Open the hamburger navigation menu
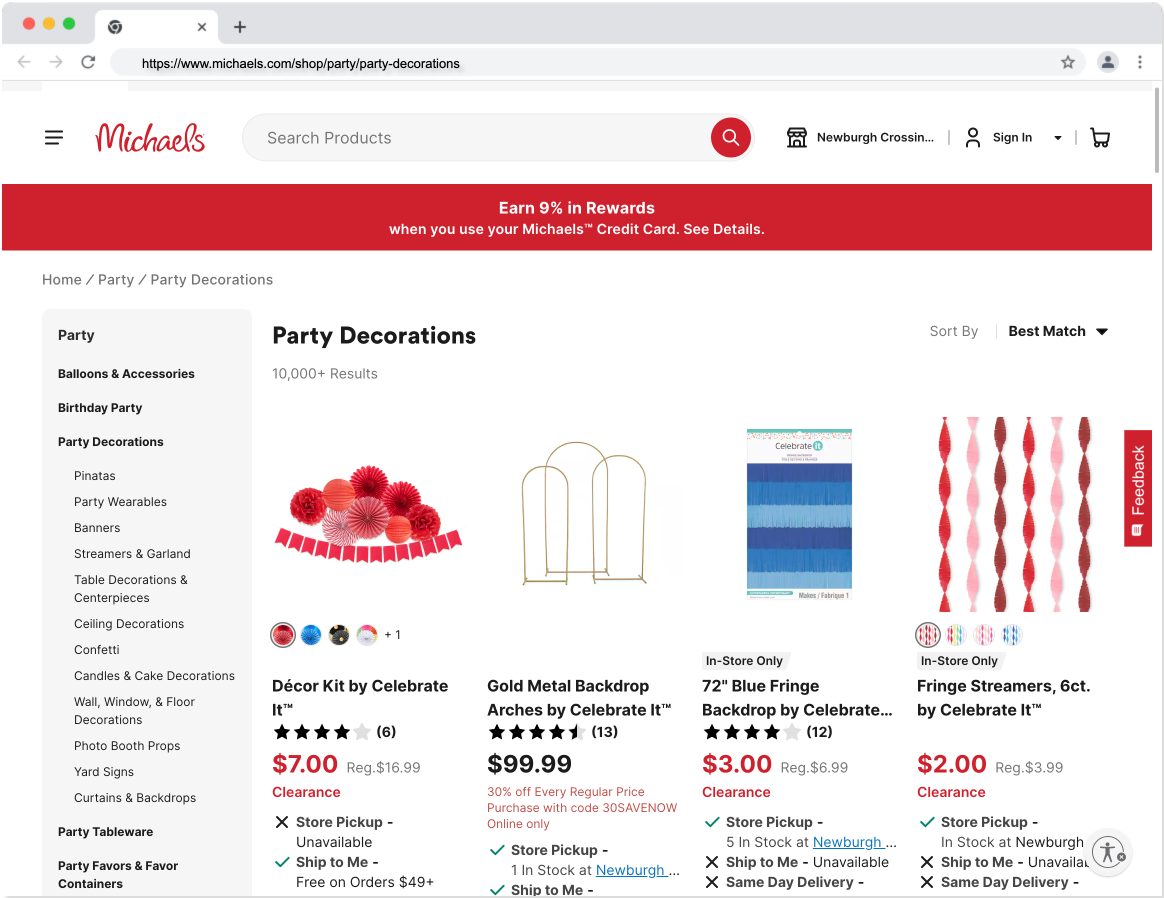The width and height of the screenshot is (1164, 898). point(54,137)
